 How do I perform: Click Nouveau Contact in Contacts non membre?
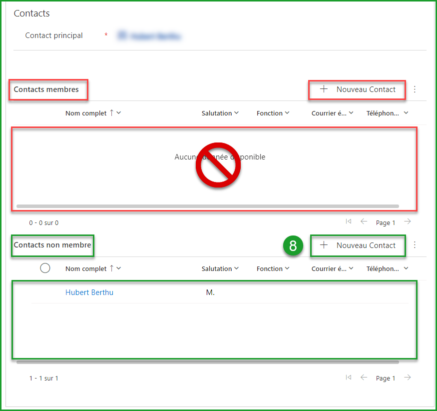click(358, 245)
